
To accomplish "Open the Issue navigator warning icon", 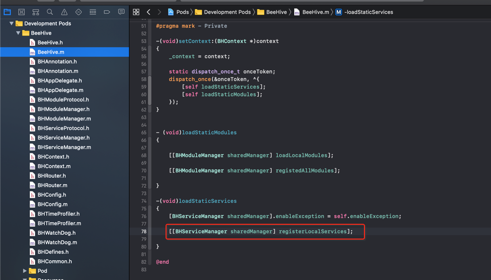I will 64,12.
